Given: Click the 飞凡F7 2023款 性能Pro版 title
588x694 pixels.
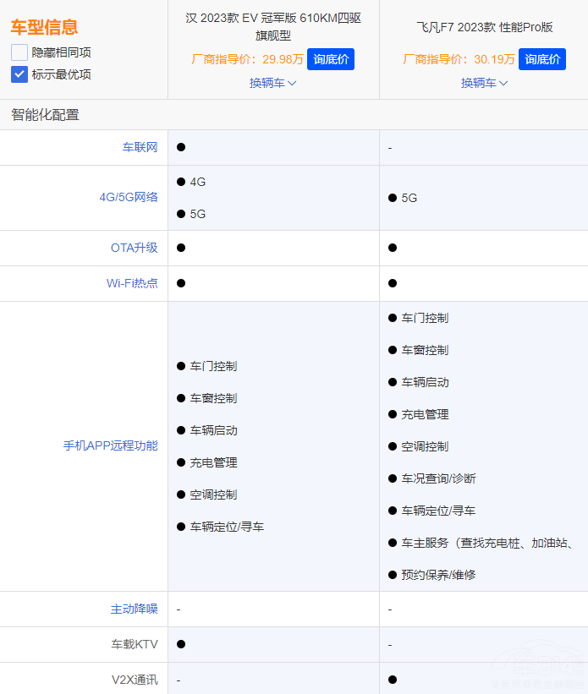Looking at the screenshot, I should [x=484, y=27].
